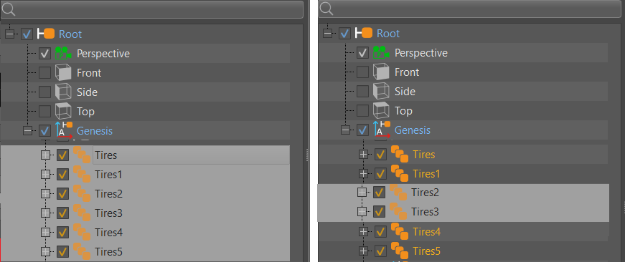Click the Genesis axis icon in right panel

pyautogui.click(x=382, y=130)
